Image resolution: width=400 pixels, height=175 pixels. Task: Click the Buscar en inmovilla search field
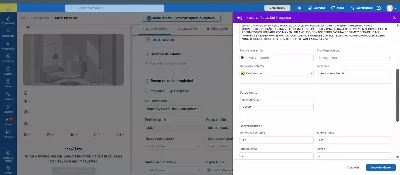(x=115, y=8)
